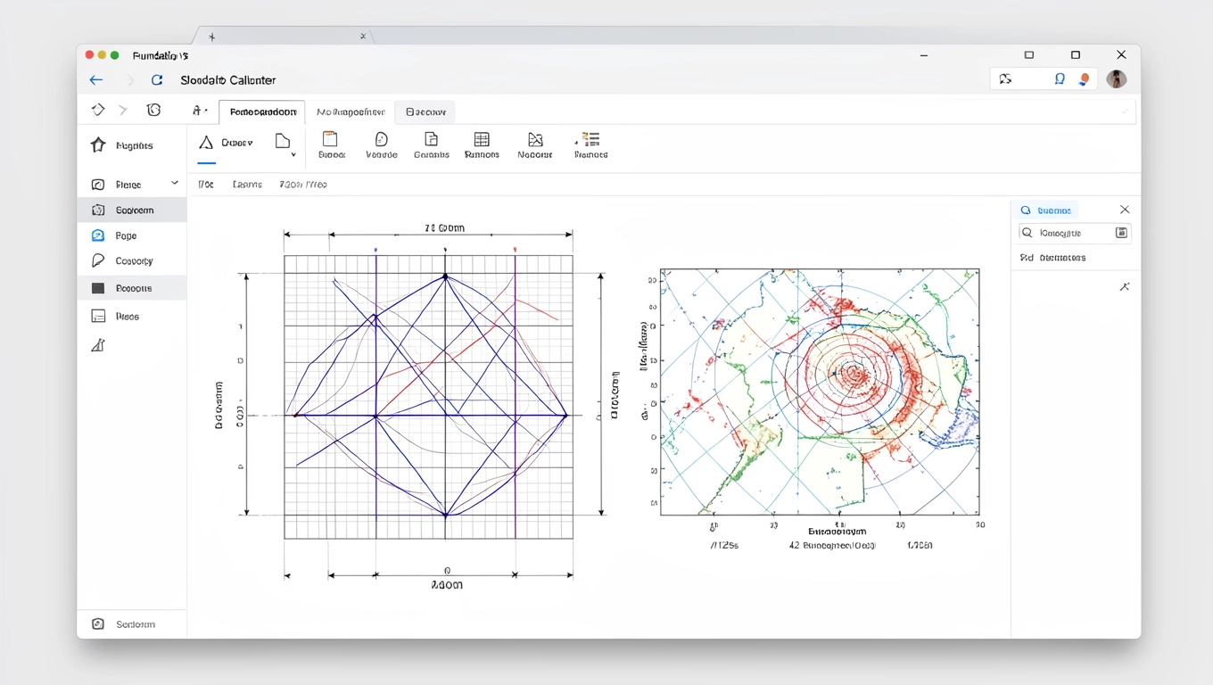Click the letter A text-style icon
This screenshot has width=1213, height=685.
(199, 111)
